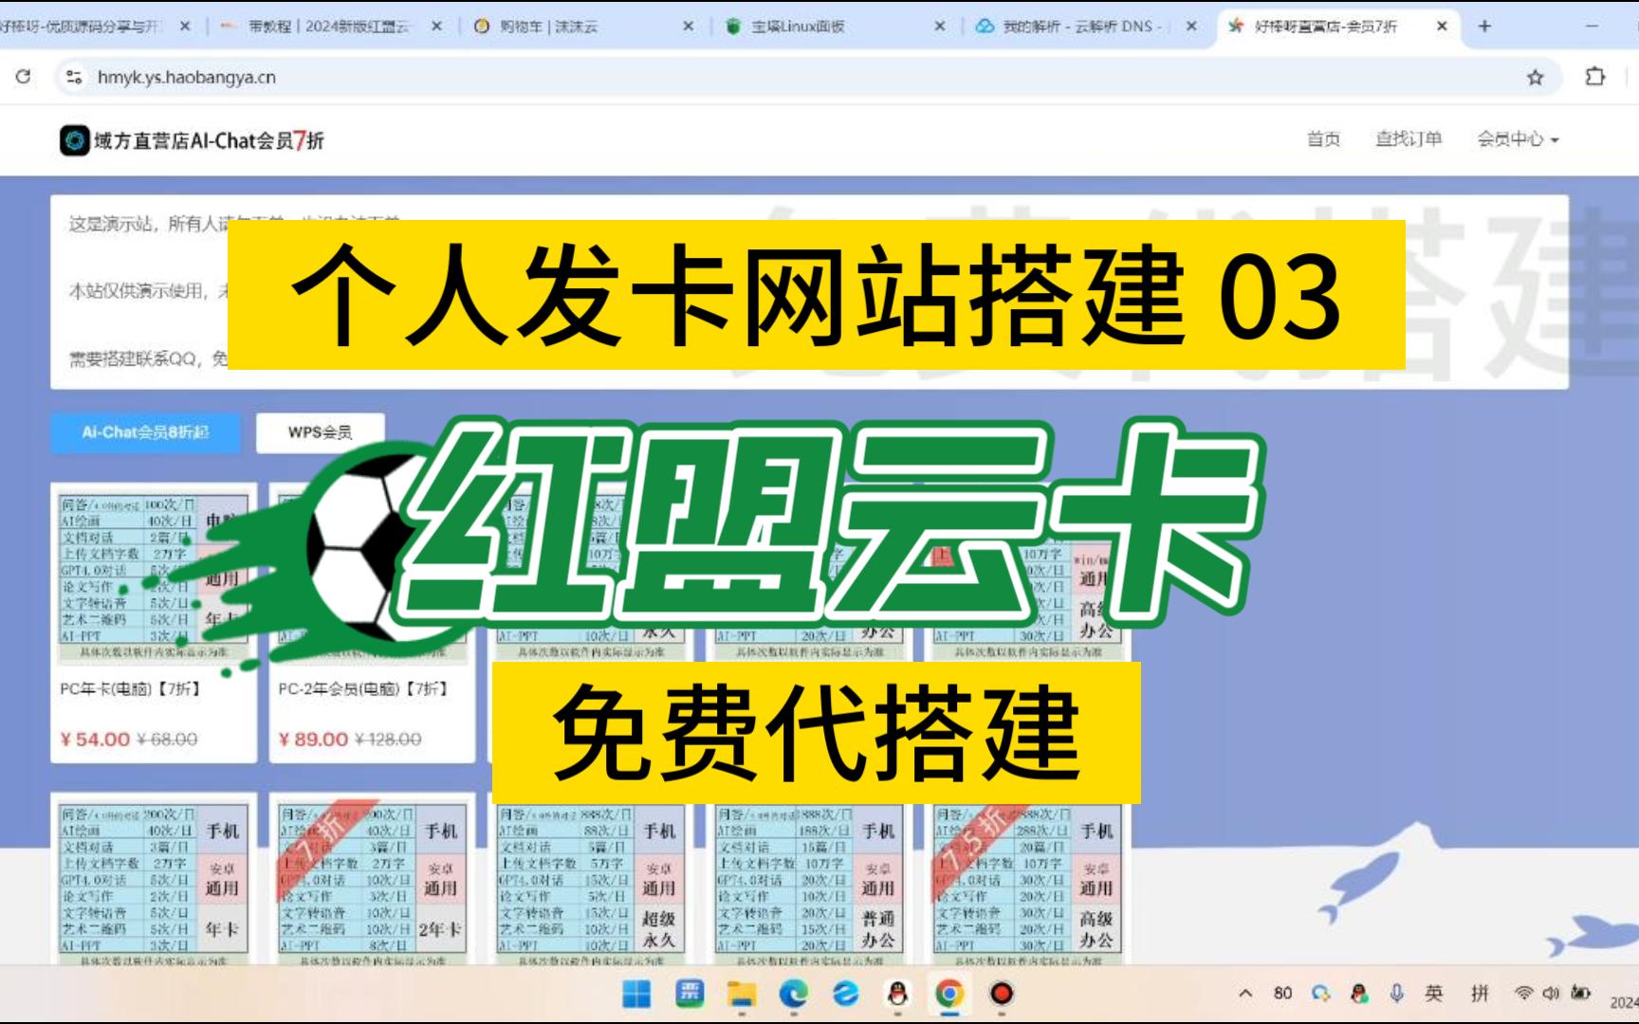1639x1024 pixels.
Task: Close the 好棒呀-优质源码分享 tab
Action: [185, 27]
